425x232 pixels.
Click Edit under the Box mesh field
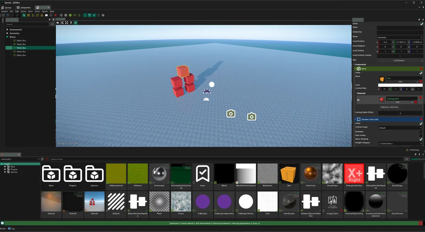pyautogui.click(x=400, y=81)
